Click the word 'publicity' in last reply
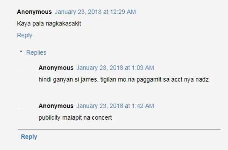This screenshot has height=150, width=228. [x=49, y=118]
